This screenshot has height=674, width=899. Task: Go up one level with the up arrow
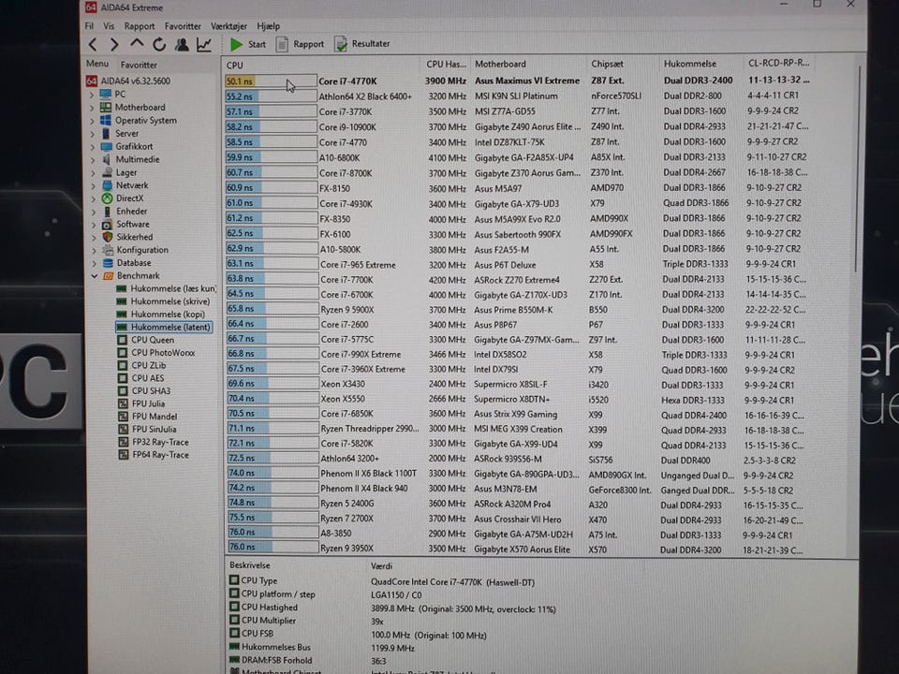[x=137, y=44]
